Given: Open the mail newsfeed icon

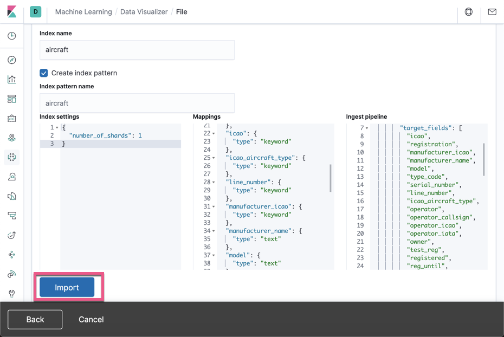Looking at the screenshot, I should [x=492, y=12].
